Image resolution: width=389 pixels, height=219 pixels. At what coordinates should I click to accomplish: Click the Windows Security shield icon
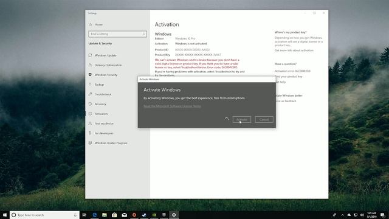point(90,74)
